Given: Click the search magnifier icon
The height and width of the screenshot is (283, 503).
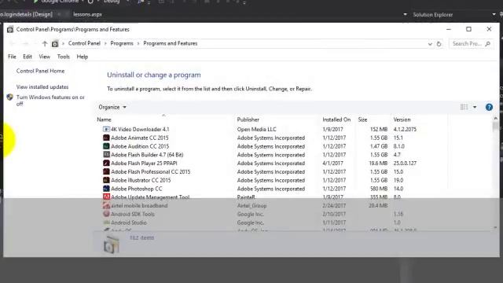Looking at the screenshot, I should tap(487, 44).
